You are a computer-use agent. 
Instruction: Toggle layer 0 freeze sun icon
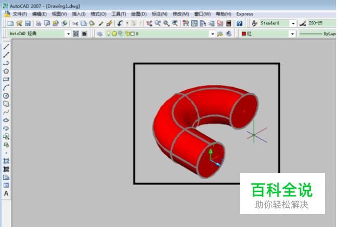coord(114,34)
